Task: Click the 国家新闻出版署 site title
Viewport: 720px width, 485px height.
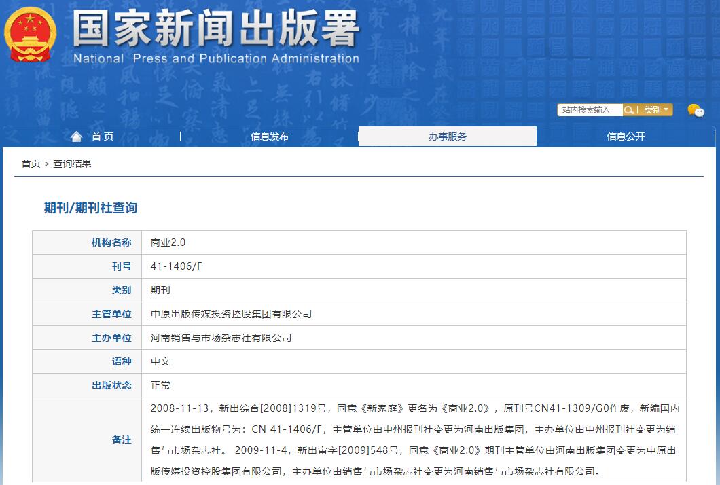Action: 216,29
